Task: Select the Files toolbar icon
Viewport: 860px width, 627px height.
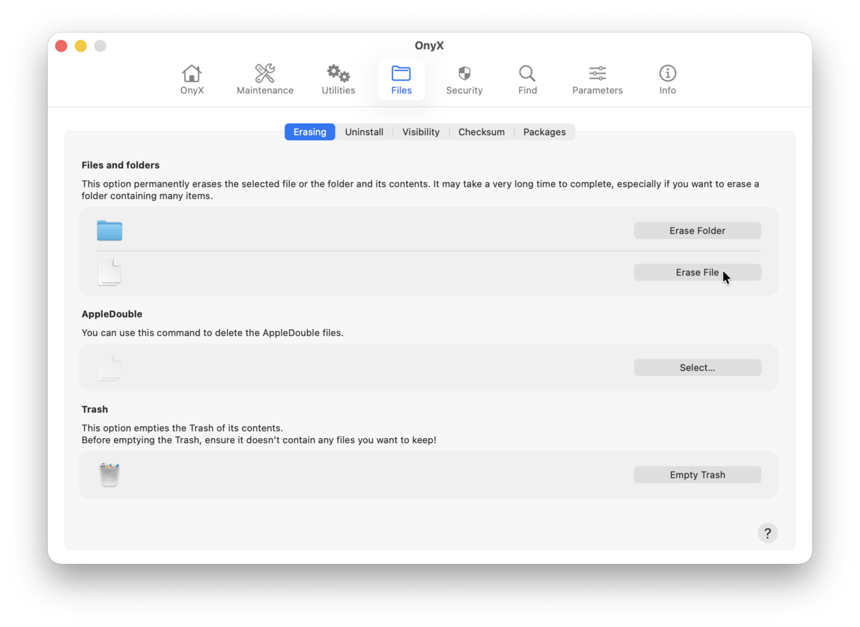Action: point(401,79)
